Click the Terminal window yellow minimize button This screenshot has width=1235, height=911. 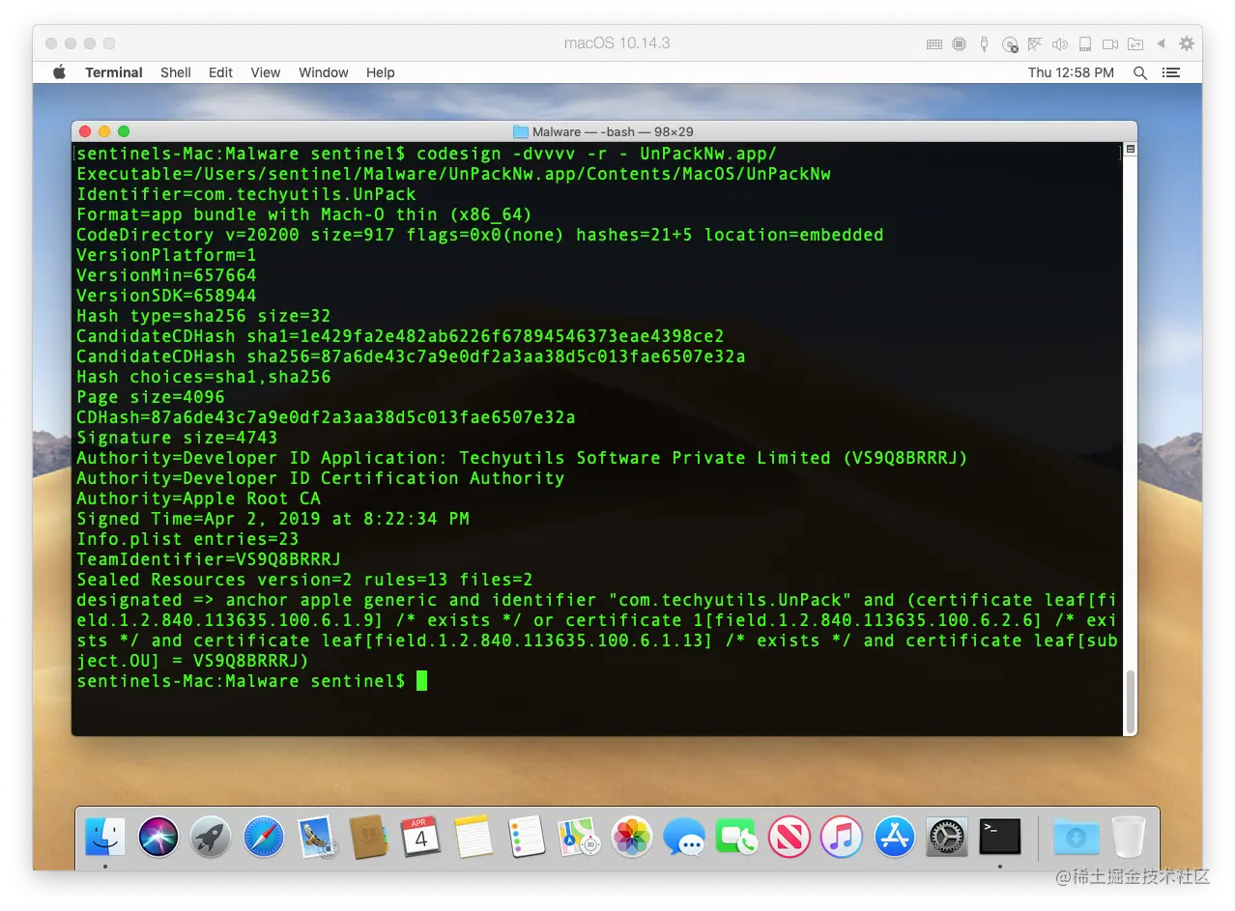point(104,131)
